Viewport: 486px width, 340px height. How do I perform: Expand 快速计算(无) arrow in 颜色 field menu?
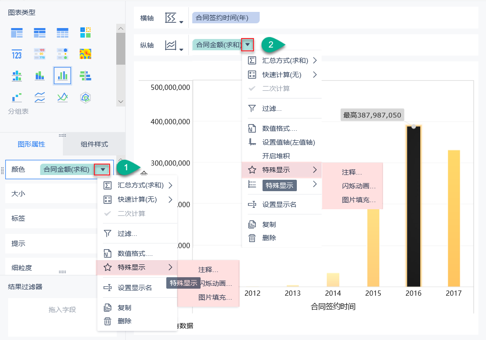pyautogui.click(x=170, y=199)
